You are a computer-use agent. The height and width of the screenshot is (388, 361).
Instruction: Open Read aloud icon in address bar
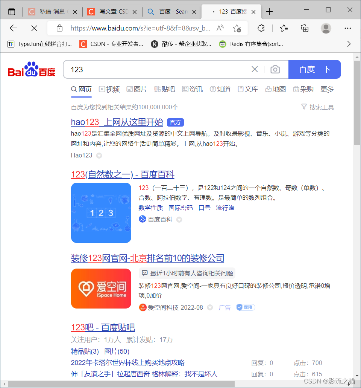click(220, 28)
